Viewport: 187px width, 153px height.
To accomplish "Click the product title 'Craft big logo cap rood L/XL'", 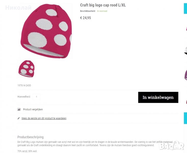I will 103,5.
